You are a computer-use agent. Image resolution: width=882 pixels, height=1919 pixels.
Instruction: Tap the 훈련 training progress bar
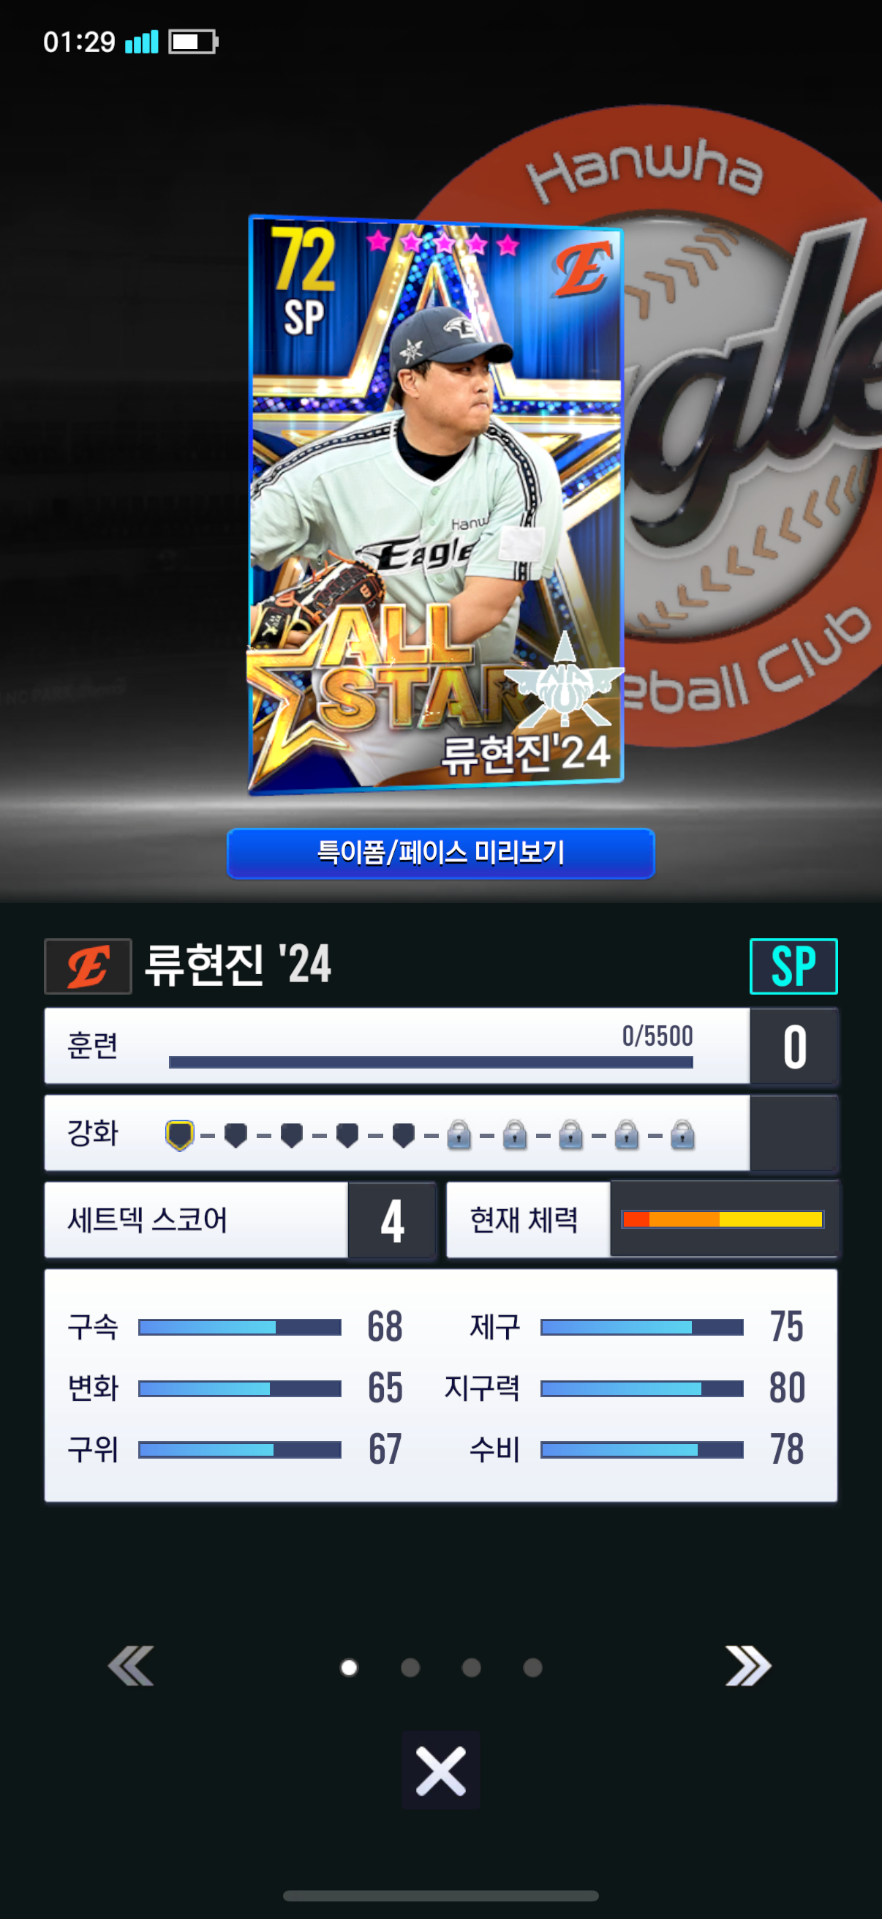(431, 1061)
